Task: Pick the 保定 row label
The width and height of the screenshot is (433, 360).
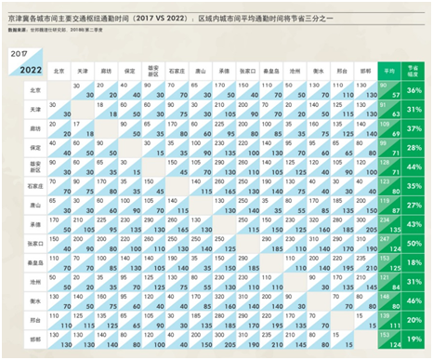Action: coord(35,148)
